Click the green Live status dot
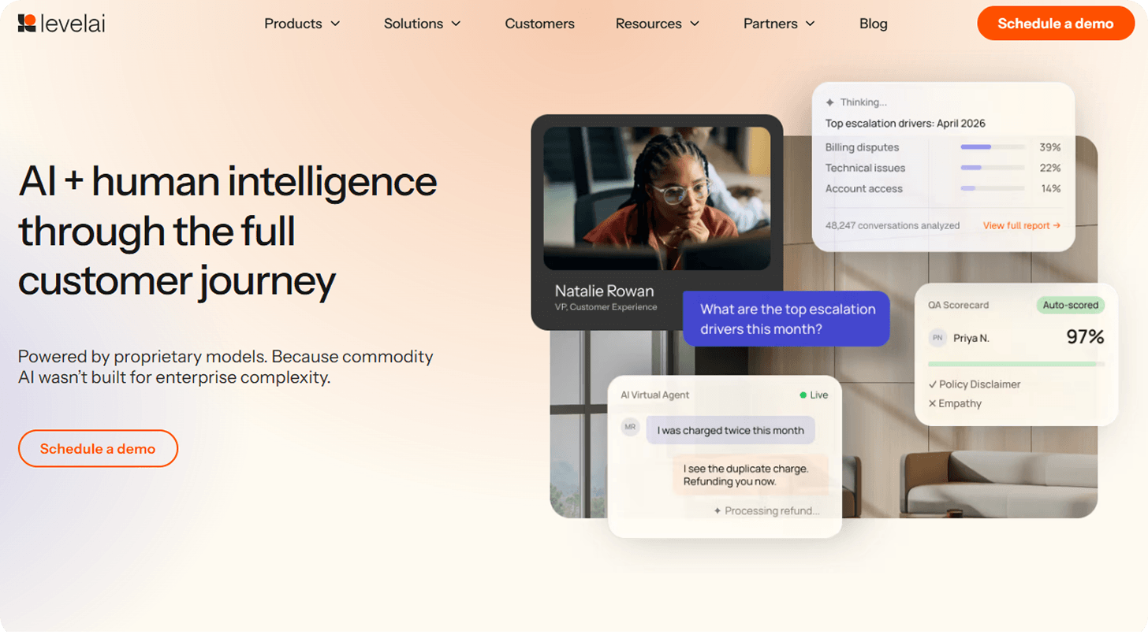1148x638 pixels. pyautogui.click(x=803, y=395)
